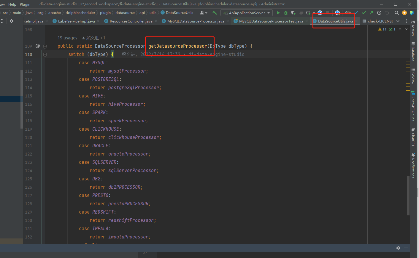This screenshot has width=419, height=258.
Task: Click expand/collapse all icon in project panel
Action: tap(2, 21)
